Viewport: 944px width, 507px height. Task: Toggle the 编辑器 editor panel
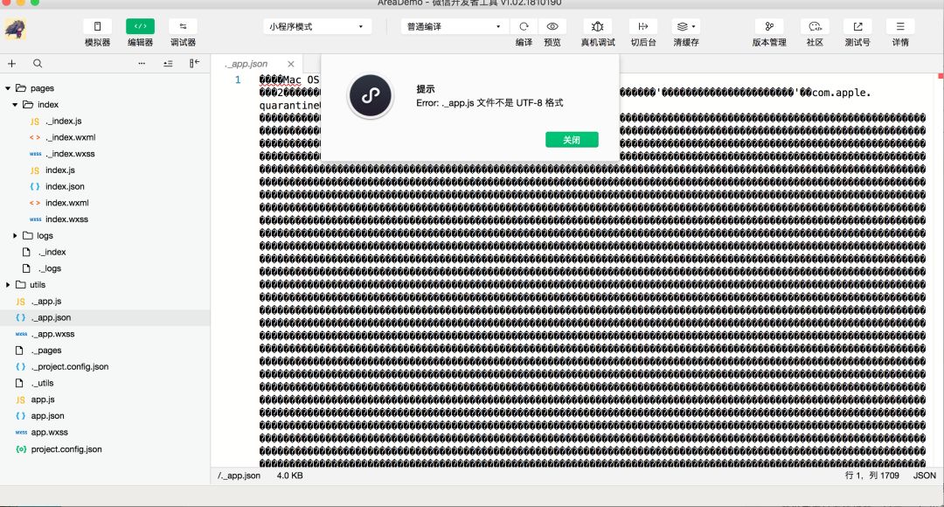[140, 26]
